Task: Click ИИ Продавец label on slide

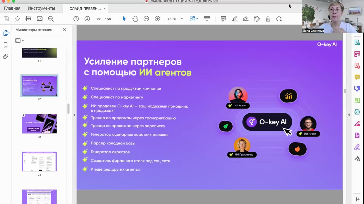Action: tap(242, 154)
